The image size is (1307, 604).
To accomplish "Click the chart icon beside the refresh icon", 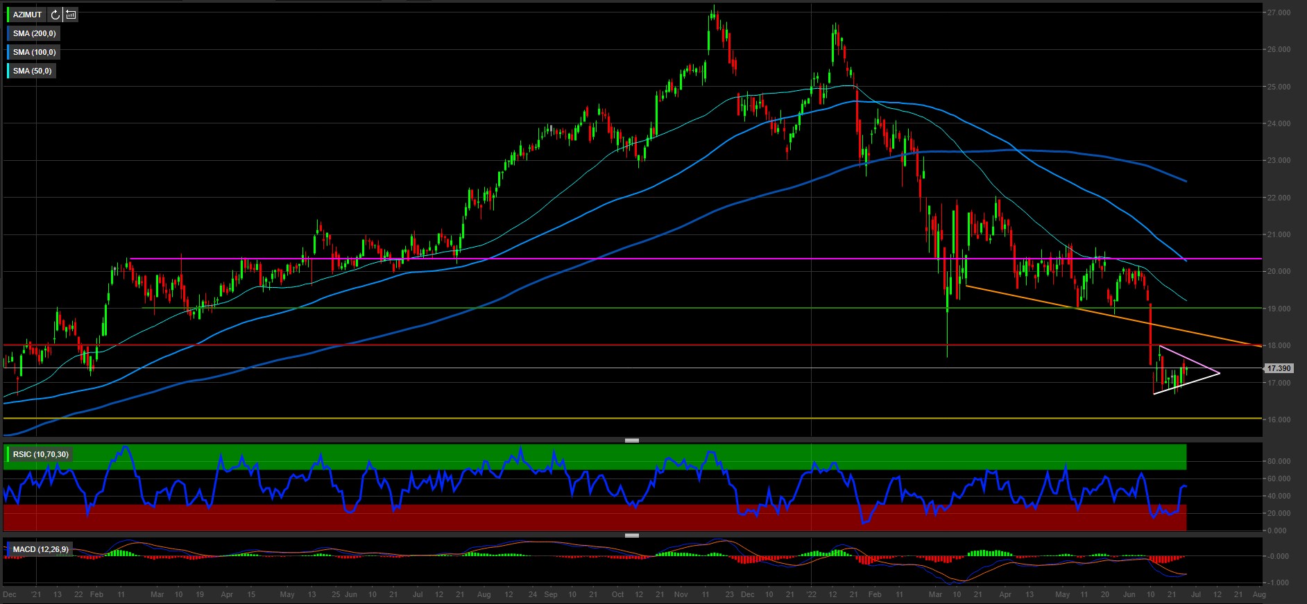I will [x=71, y=15].
